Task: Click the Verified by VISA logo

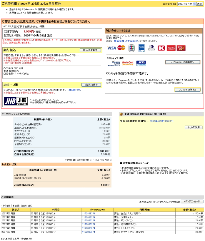Action: point(114,63)
